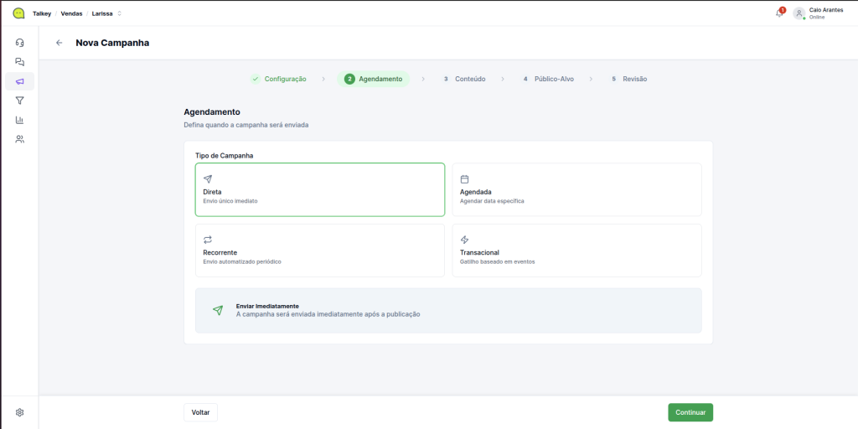Open settings gear in sidebar

20,412
